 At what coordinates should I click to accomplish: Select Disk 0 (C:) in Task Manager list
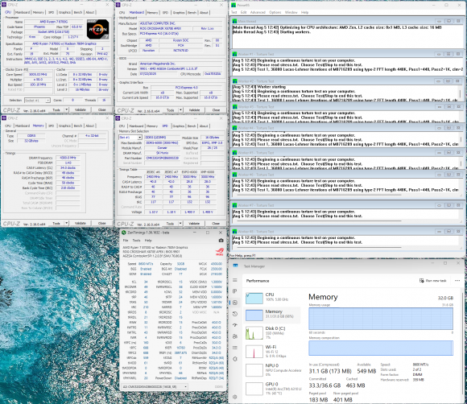272,333
